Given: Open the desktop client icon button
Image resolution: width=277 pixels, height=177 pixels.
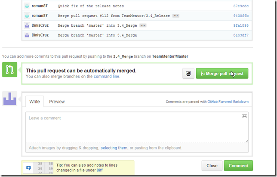Looking at the screenshot, I should [x=188, y=74].
